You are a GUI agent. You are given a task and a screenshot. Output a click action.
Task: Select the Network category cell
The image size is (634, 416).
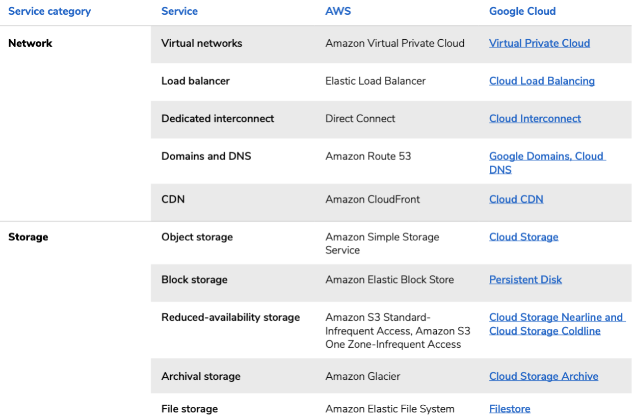point(30,43)
